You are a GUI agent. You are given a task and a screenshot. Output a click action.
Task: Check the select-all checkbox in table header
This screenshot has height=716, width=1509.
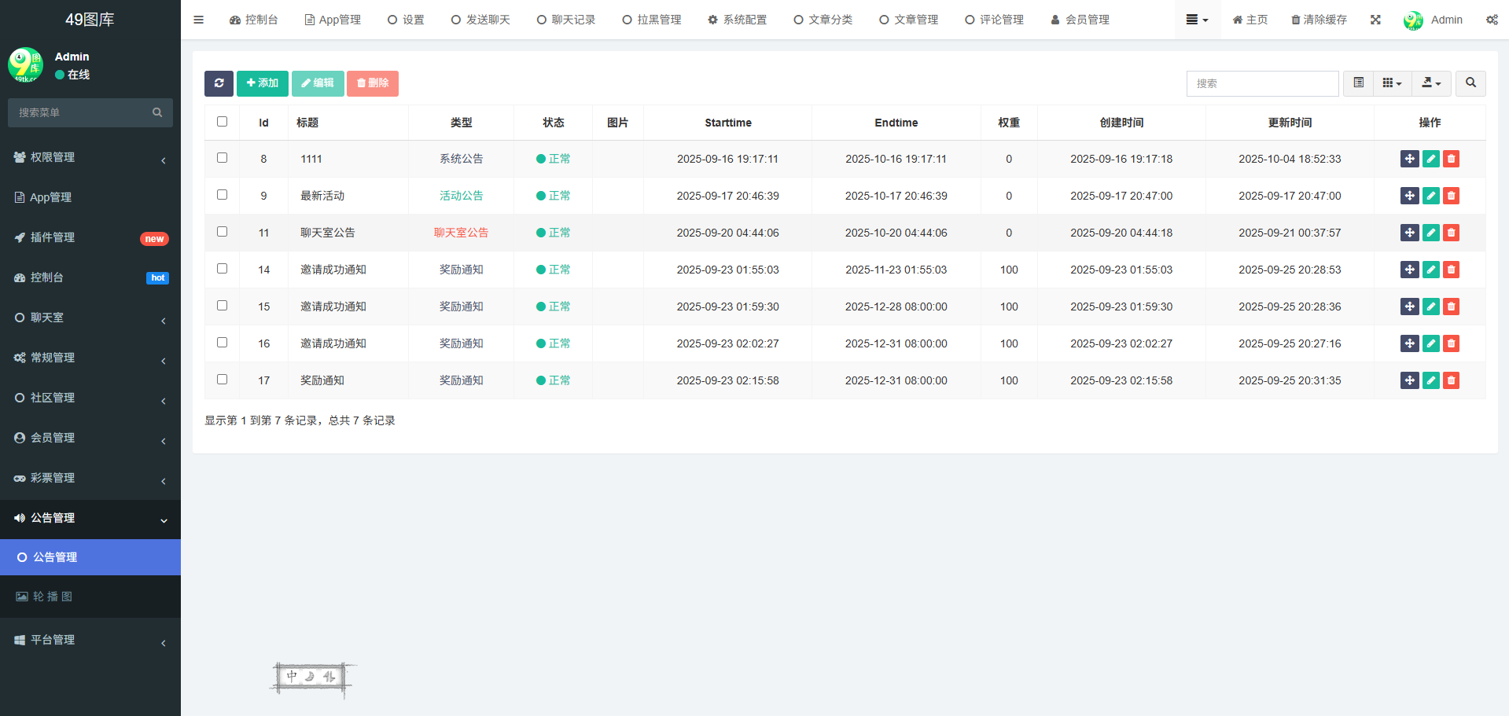pyautogui.click(x=222, y=122)
